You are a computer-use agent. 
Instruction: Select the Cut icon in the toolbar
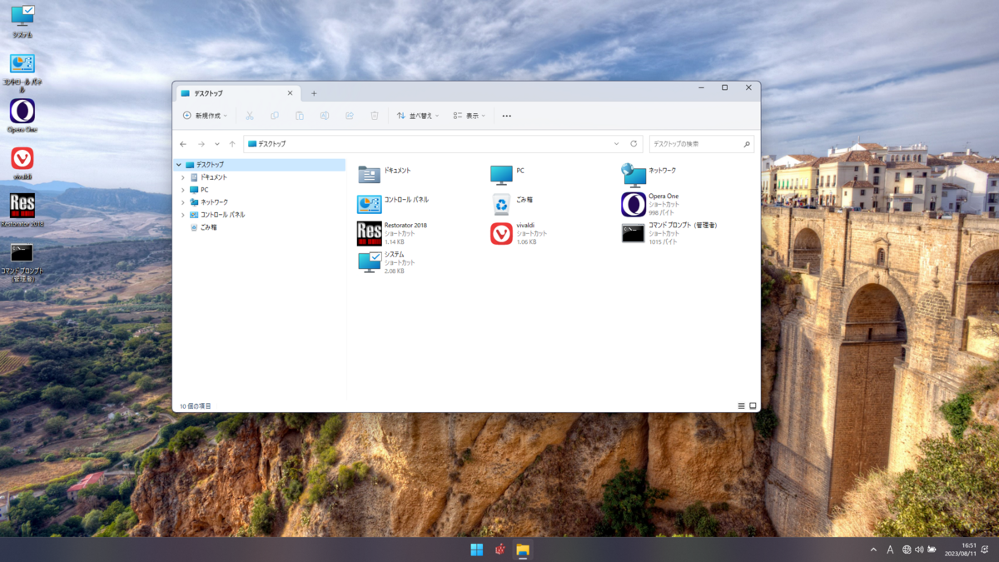pyautogui.click(x=250, y=115)
